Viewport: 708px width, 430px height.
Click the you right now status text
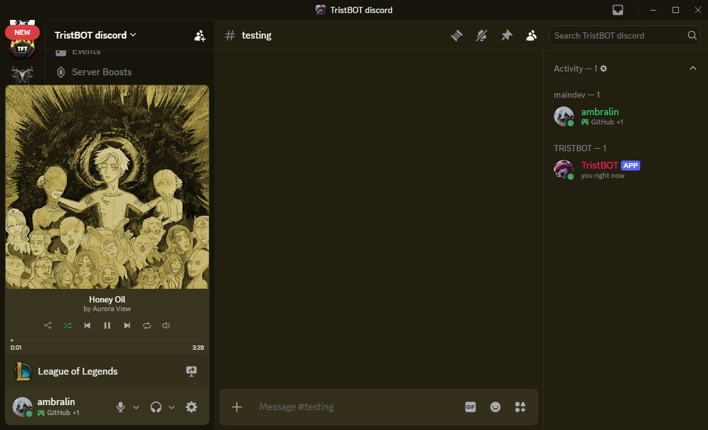point(602,175)
